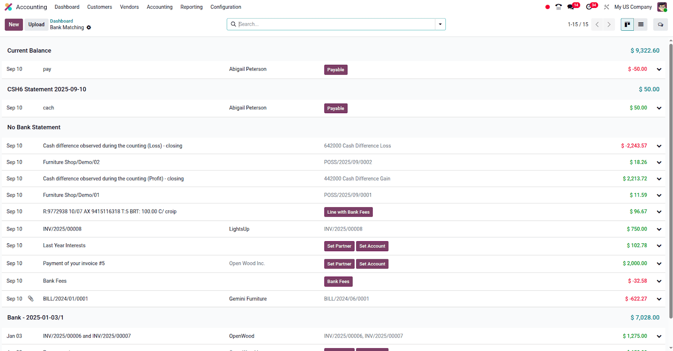Expand the Last Year Interests row chevron
This screenshot has width=673, height=351.
point(659,246)
